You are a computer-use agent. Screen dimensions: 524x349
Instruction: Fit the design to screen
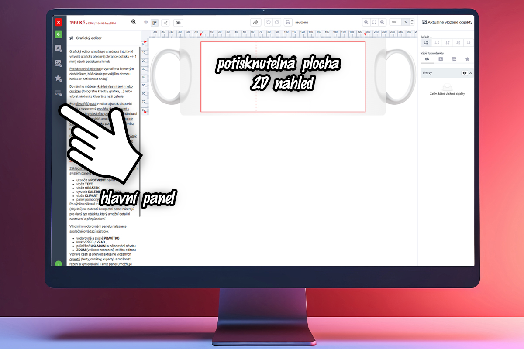[x=375, y=22]
